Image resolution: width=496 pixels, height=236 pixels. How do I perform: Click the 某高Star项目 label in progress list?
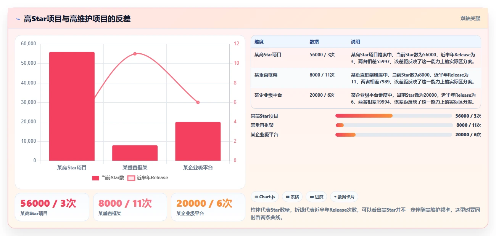pyautogui.click(x=264, y=116)
